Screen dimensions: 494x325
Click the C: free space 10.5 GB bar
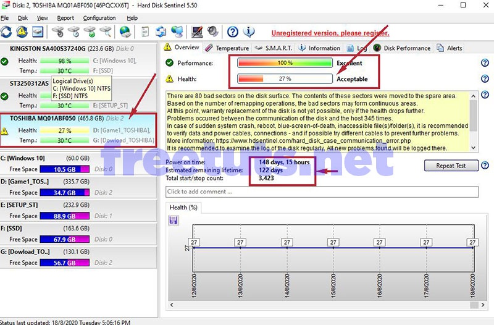(x=65, y=169)
